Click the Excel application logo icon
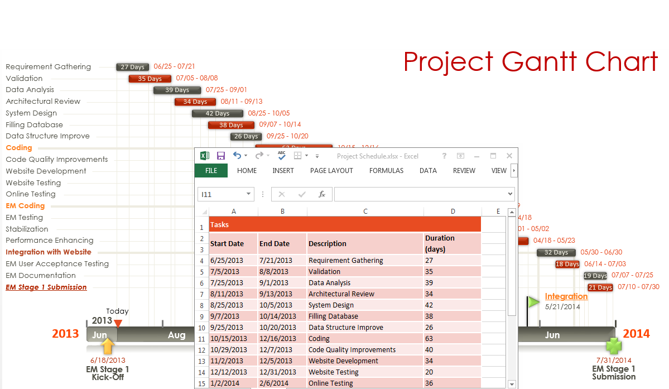Screen dimensions: 669x389 click(205, 156)
